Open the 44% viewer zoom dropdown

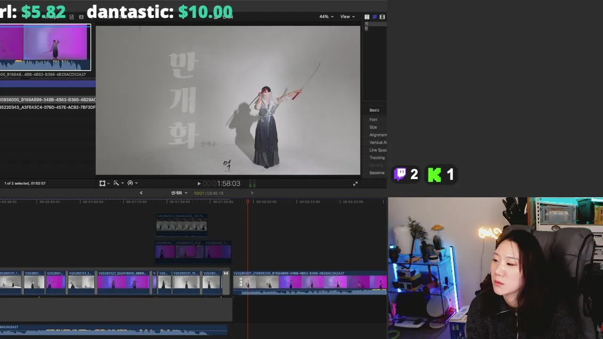[x=326, y=16]
